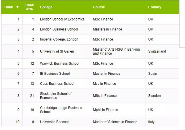Click University of St Gallen name
185x130 pixels.
57,51
